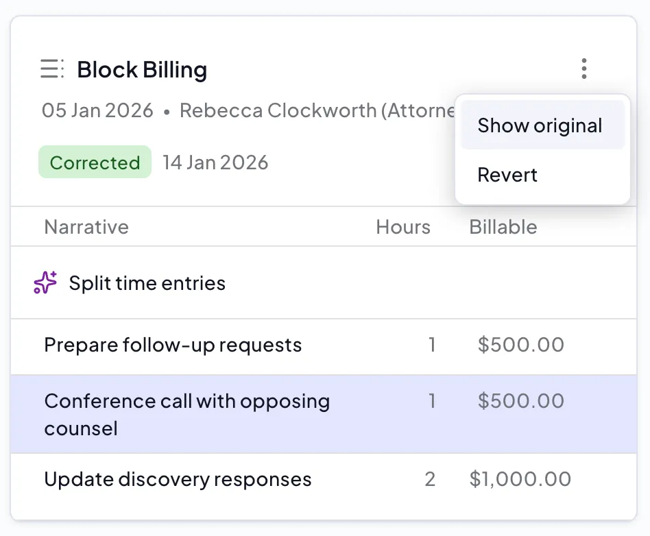Click the Block Billing title

tap(142, 69)
